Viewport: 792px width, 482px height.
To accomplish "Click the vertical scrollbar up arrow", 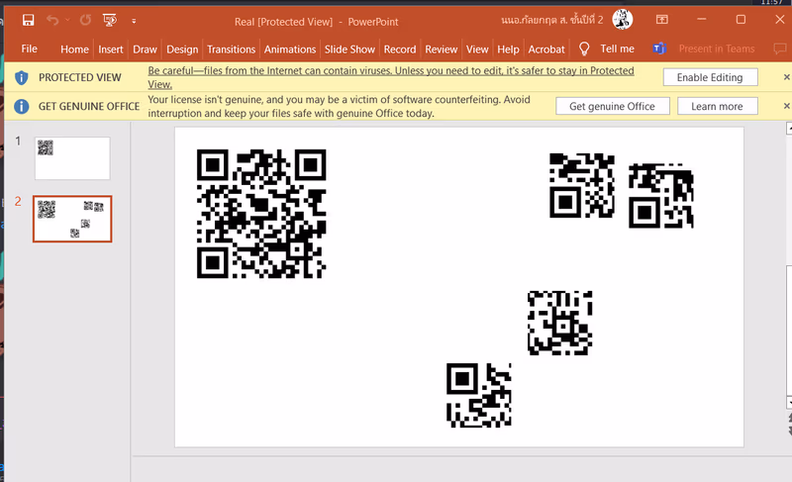I will (x=789, y=129).
